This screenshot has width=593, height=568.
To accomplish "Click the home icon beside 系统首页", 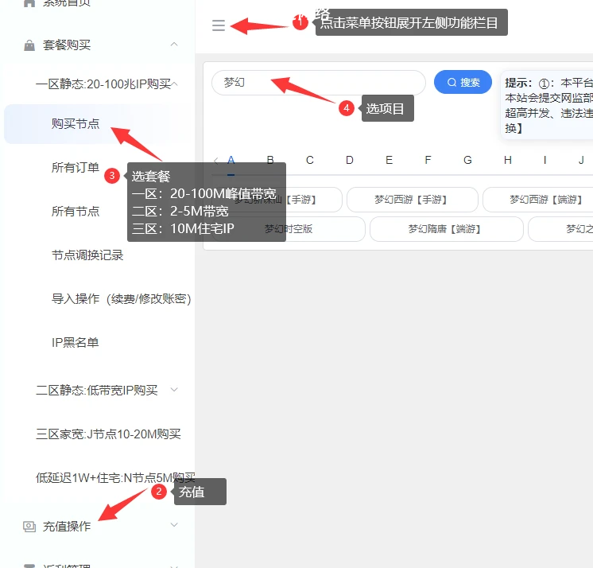I will [x=29, y=3].
